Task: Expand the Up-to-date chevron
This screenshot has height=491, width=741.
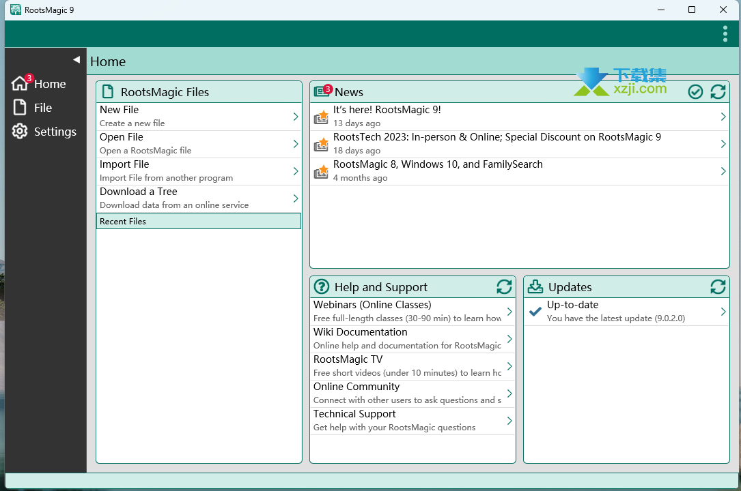Action: pos(723,312)
